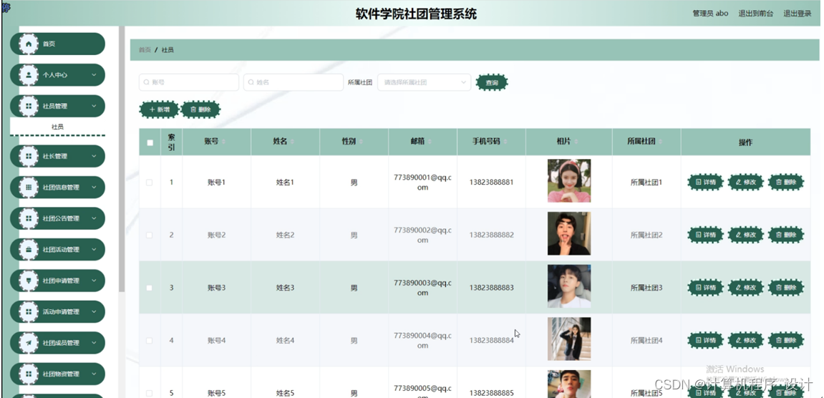
Task: Sort by 相片 column arrows
Action: pyautogui.click(x=576, y=142)
